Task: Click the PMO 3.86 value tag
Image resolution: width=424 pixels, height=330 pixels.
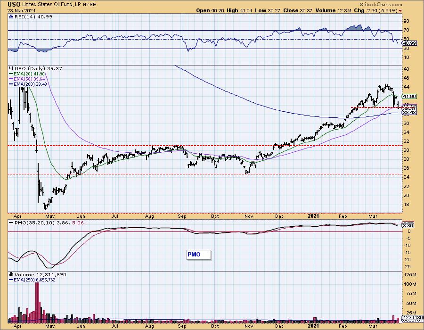Action: [408, 225]
